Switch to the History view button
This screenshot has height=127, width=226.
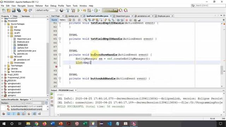pyautogui.click(x=63, y=20)
